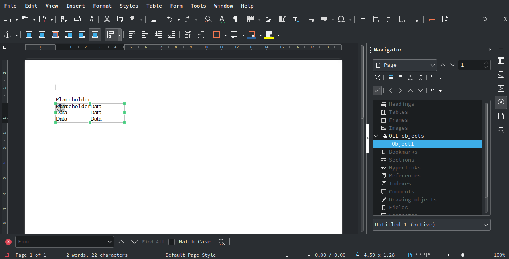The width and height of the screenshot is (509, 259).
Task: Click the Find All button
Action: (x=153, y=242)
